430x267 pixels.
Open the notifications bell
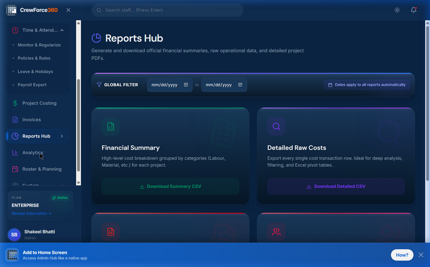414,10
